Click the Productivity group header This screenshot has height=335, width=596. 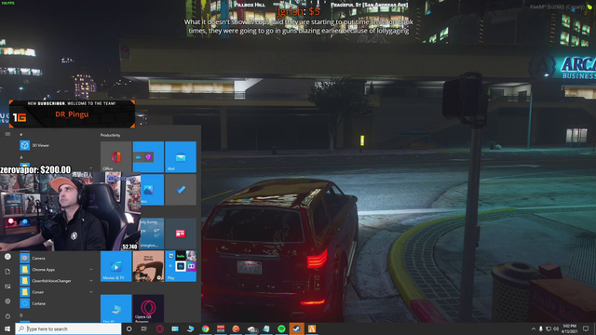coord(110,135)
